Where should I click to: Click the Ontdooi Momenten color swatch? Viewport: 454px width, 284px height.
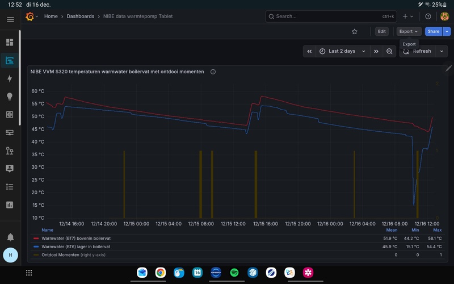[36, 255]
